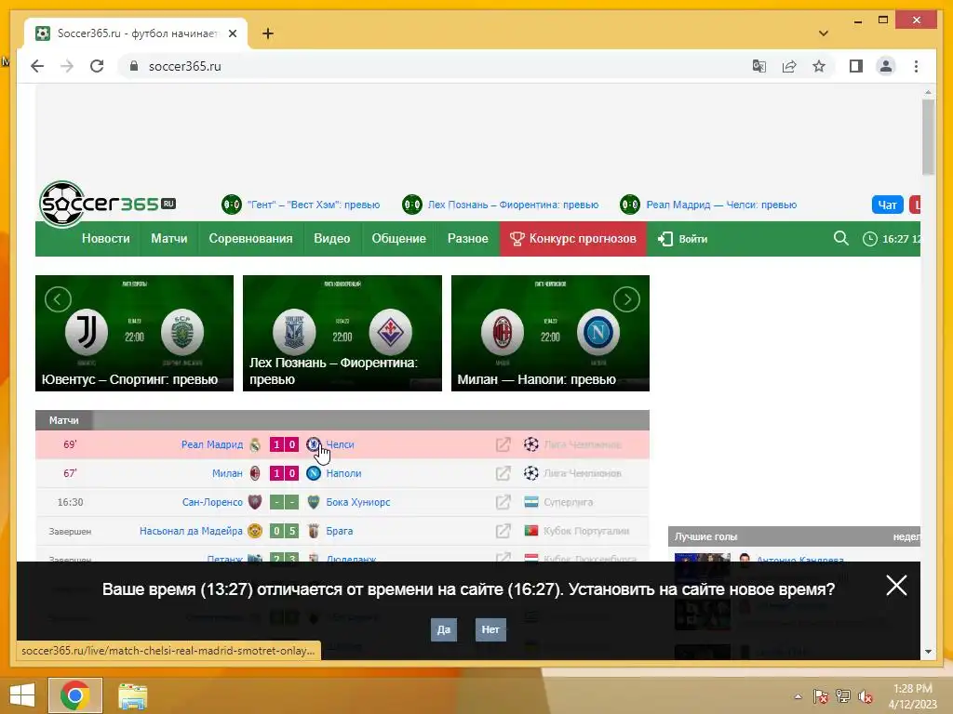This screenshot has width=953, height=714.
Task: Click the Реал Мадрид team link
Action: (x=212, y=444)
